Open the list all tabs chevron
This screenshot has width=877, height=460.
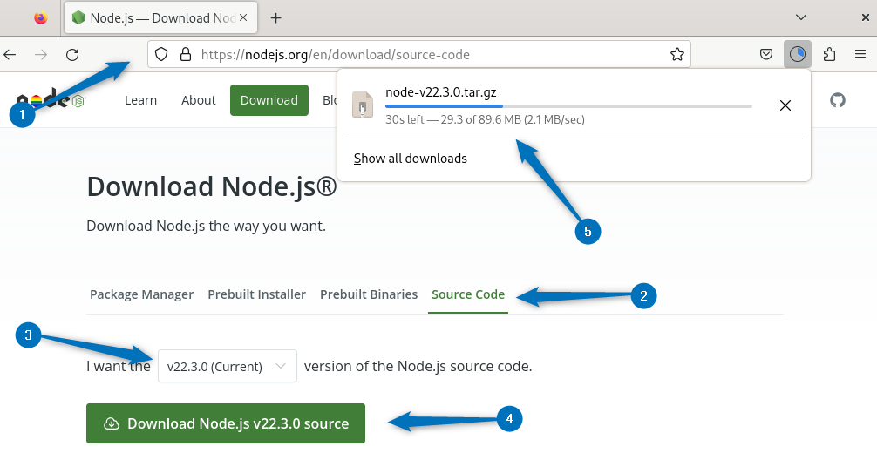tap(801, 17)
